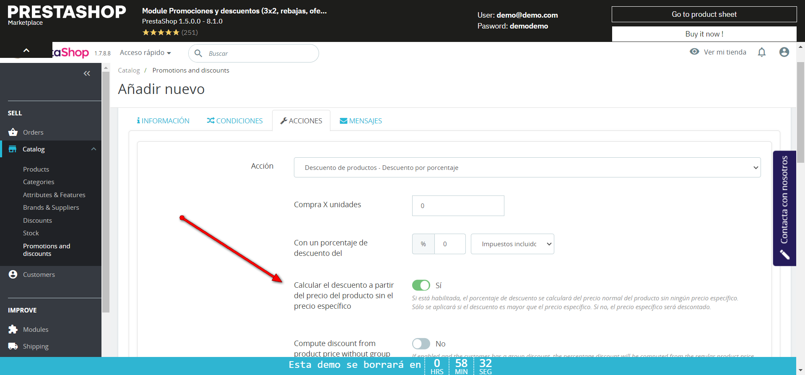805x375 pixels.
Task: Click the Modules puzzle icon
Action: click(13, 329)
